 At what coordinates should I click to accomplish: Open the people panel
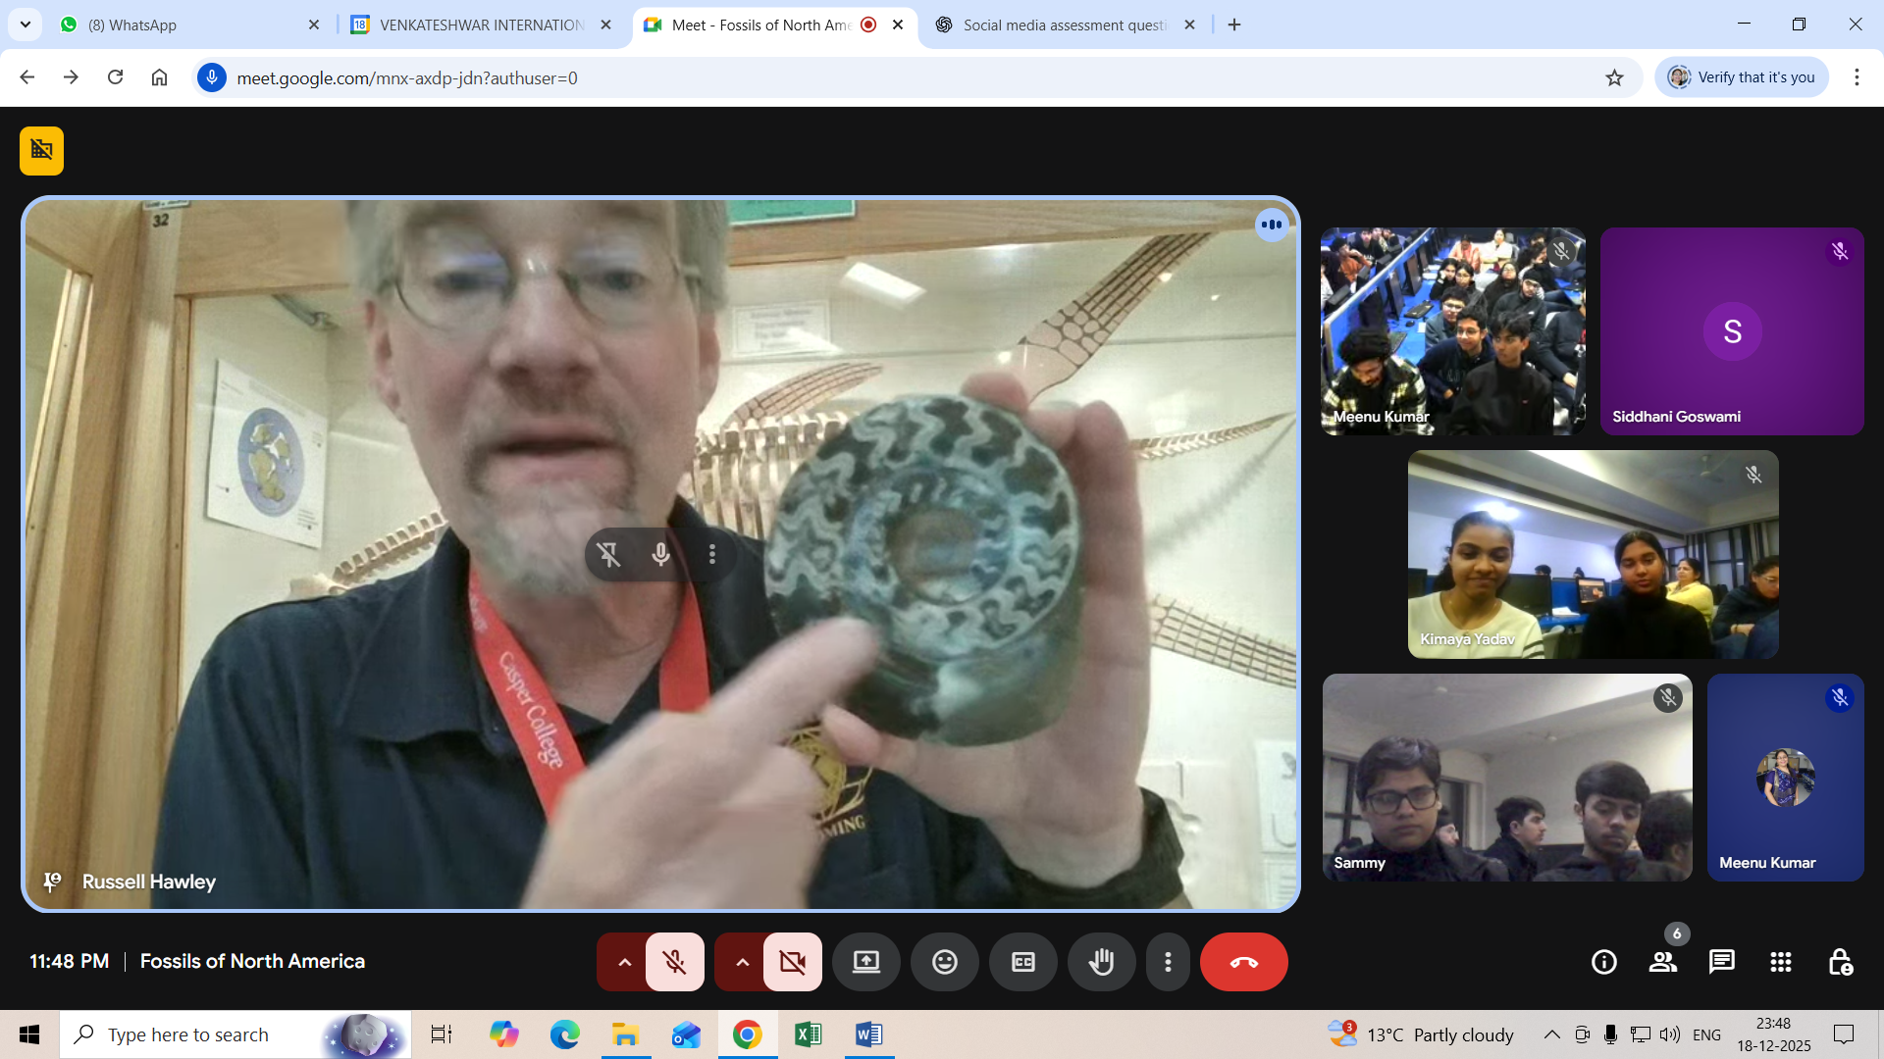pyautogui.click(x=1662, y=962)
